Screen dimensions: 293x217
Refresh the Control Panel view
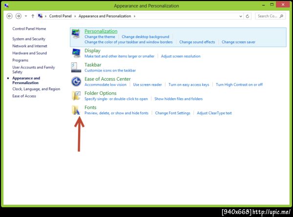click(x=248, y=16)
